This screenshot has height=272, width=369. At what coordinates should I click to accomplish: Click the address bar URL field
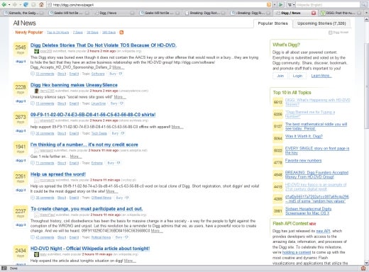[156, 4]
